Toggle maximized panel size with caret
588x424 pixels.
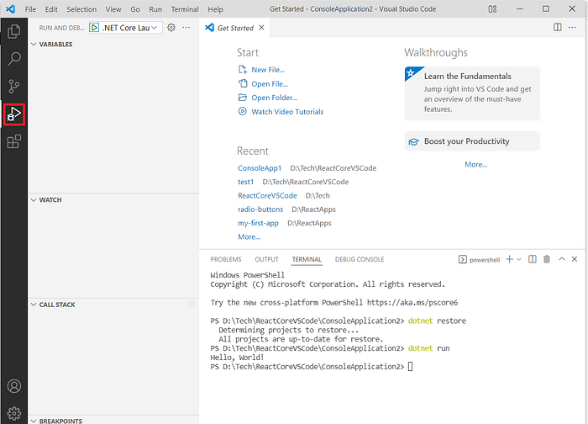[x=562, y=259]
